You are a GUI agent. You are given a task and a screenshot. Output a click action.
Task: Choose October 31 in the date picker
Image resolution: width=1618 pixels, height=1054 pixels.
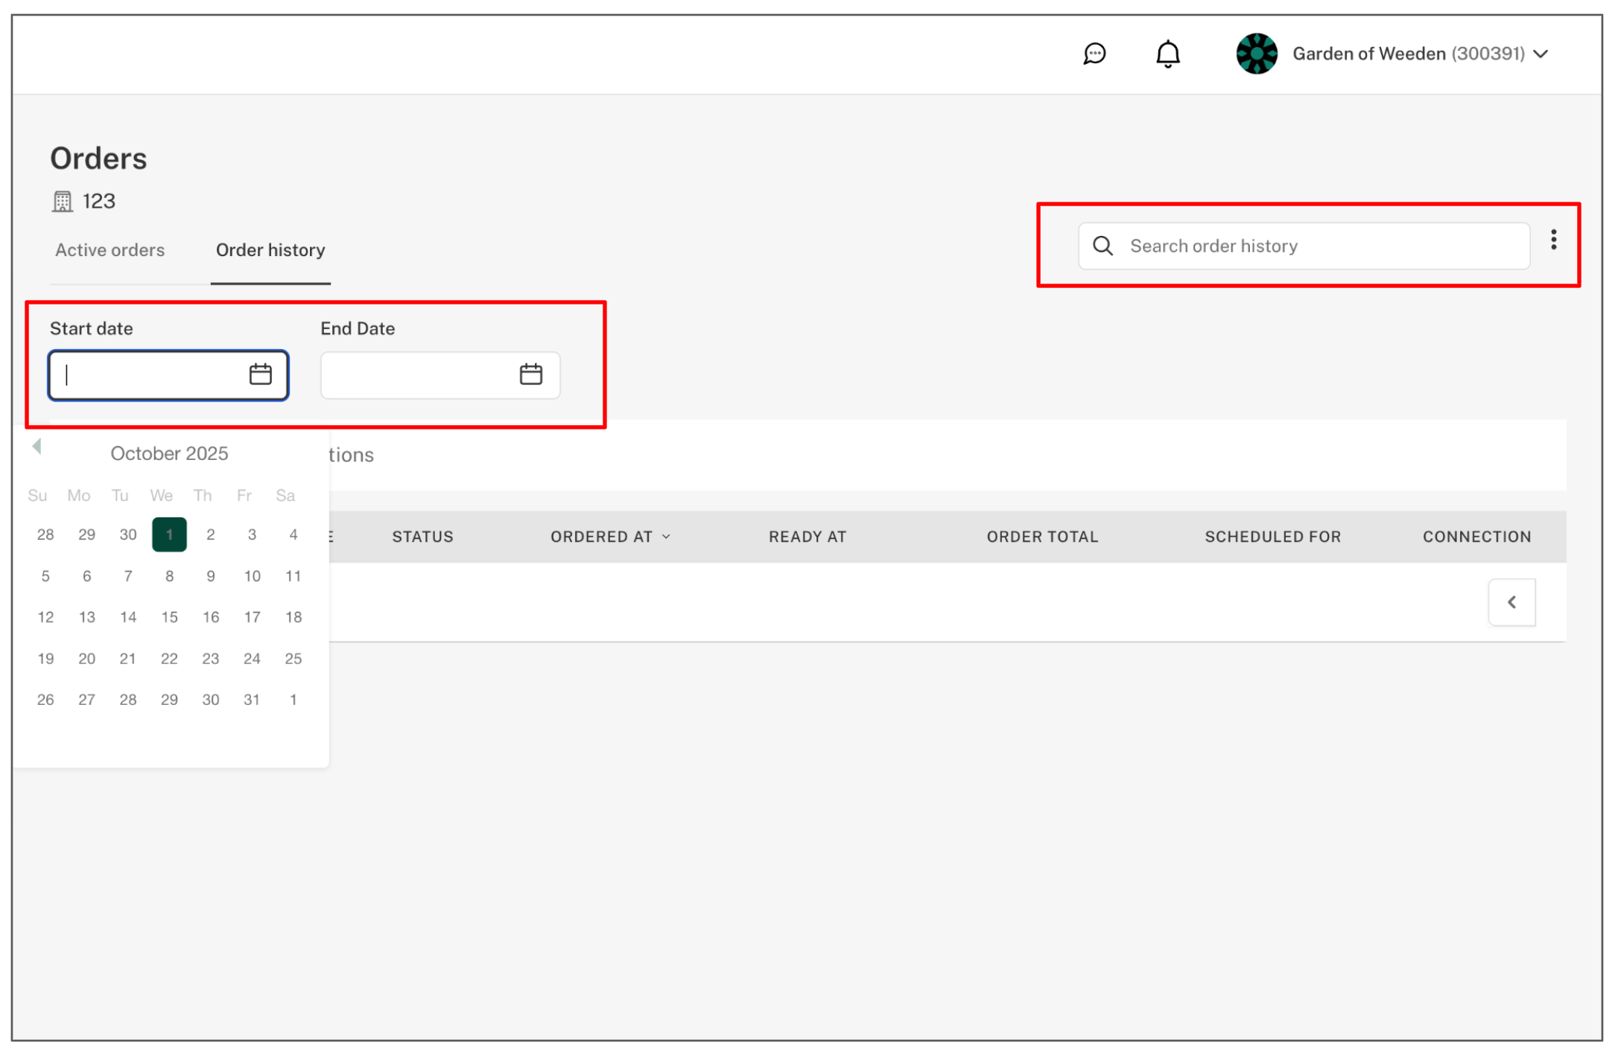pyautogui.click(x=252, y=700)
